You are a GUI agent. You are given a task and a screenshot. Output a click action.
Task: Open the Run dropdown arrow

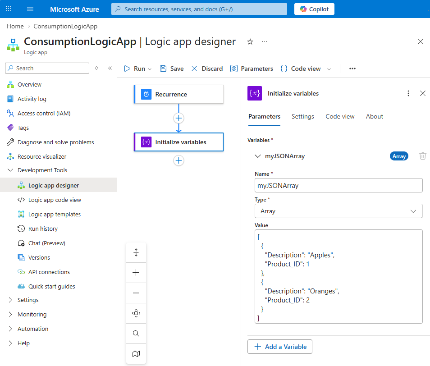pos(150,69)
